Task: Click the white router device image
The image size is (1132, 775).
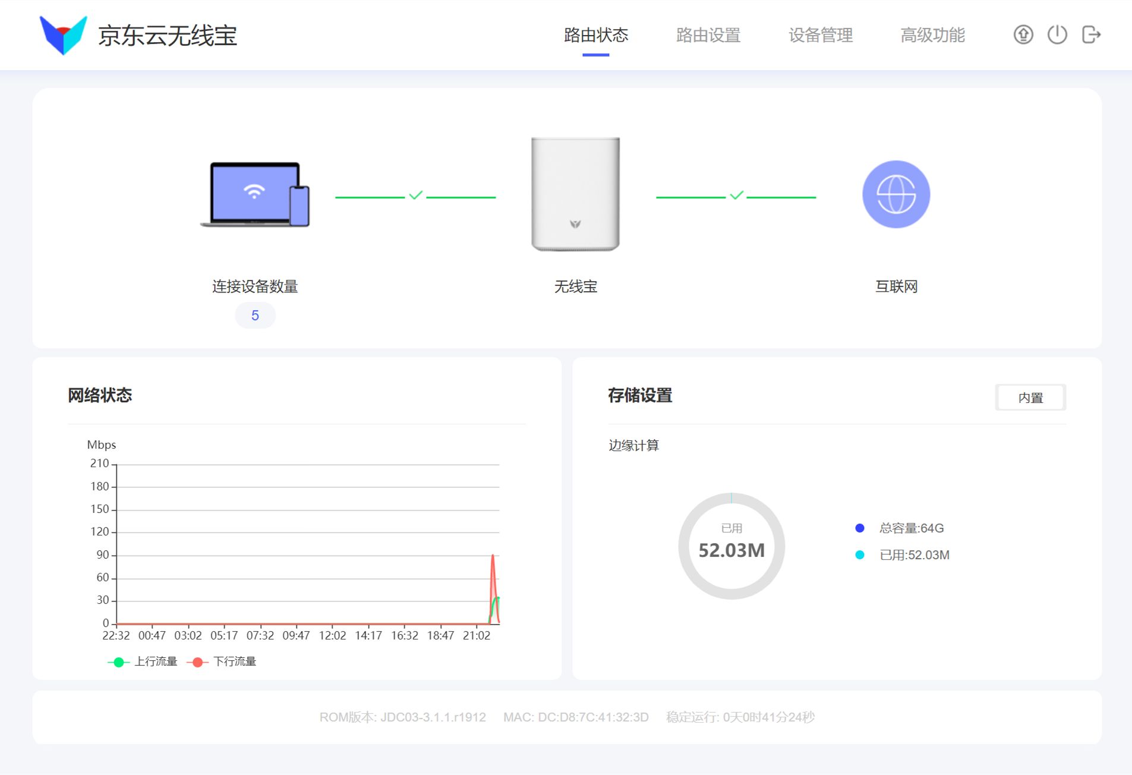Action: point(575,194)
